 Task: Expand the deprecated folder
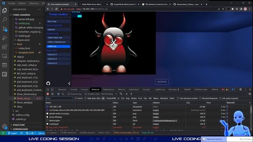[x=15, y=40]
